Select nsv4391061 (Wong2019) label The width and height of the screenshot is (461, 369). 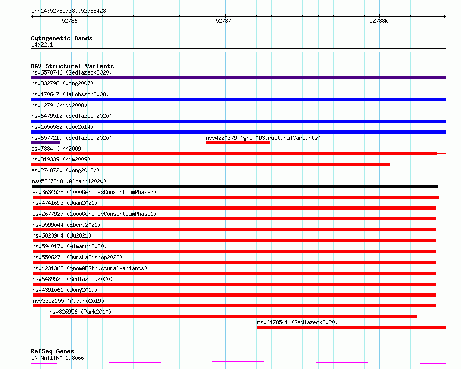coord(65,290)
